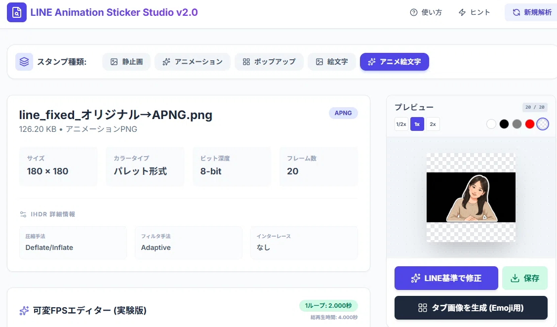Click the プレビュー panel heading
This screenshot has width=557, height=327.
click(x=414, y=107)
